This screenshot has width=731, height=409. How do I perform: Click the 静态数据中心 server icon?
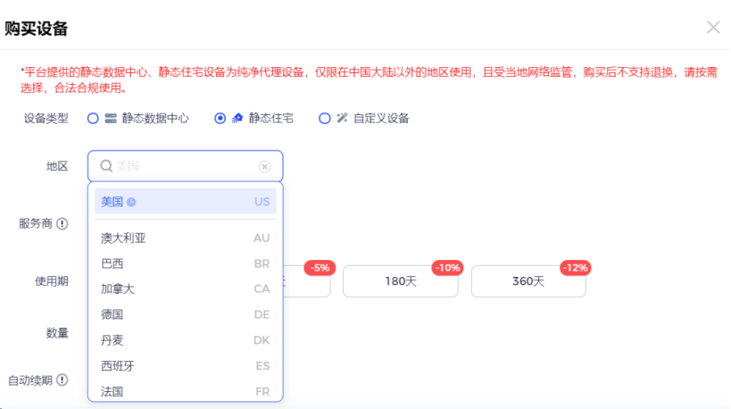pos(111,119)
